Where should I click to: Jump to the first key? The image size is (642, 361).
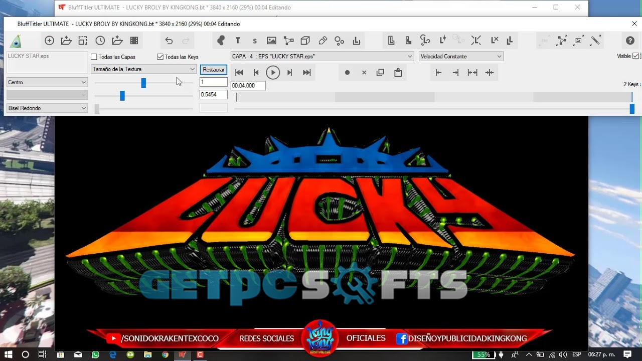[x=239, y=73]
